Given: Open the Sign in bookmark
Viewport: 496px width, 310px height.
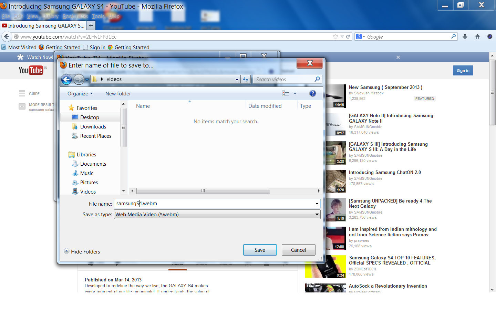Looking at the screenshot, I should [94, 48].
